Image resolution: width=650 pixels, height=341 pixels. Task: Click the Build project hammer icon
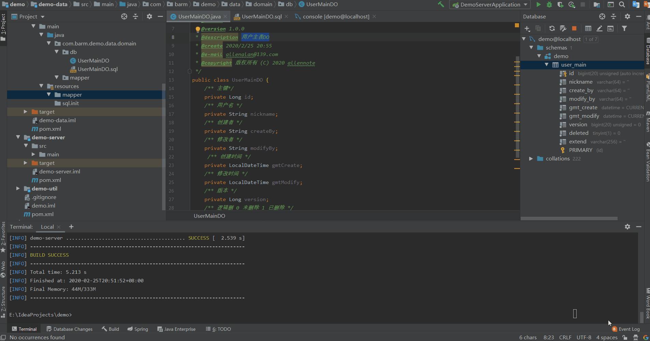[441, 4]
